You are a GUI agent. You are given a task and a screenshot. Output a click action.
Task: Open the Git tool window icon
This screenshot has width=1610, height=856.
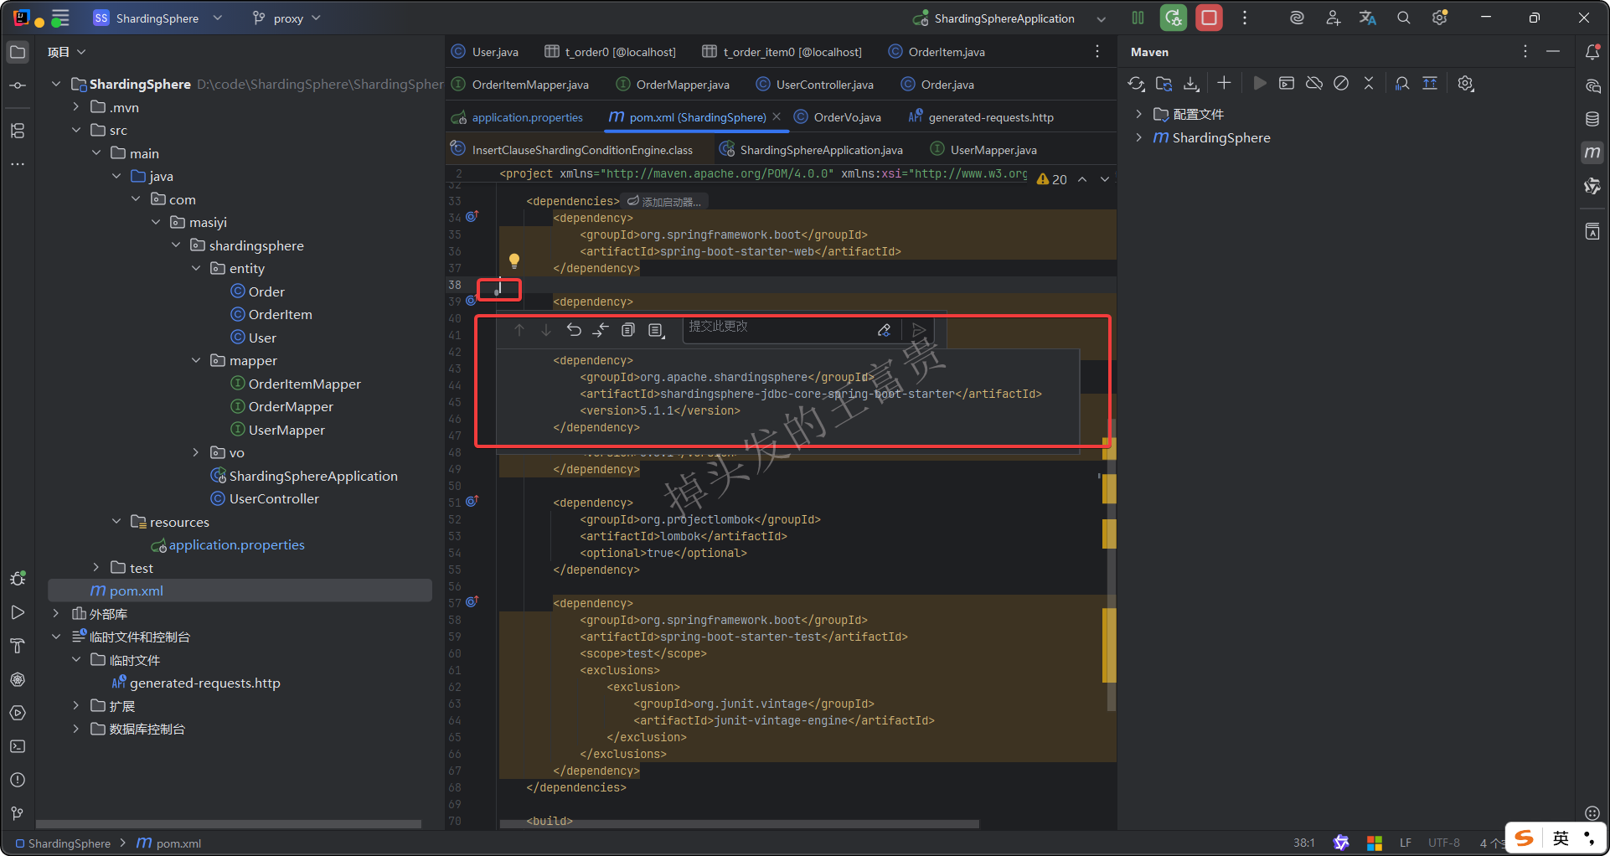[x=17, y=813]
